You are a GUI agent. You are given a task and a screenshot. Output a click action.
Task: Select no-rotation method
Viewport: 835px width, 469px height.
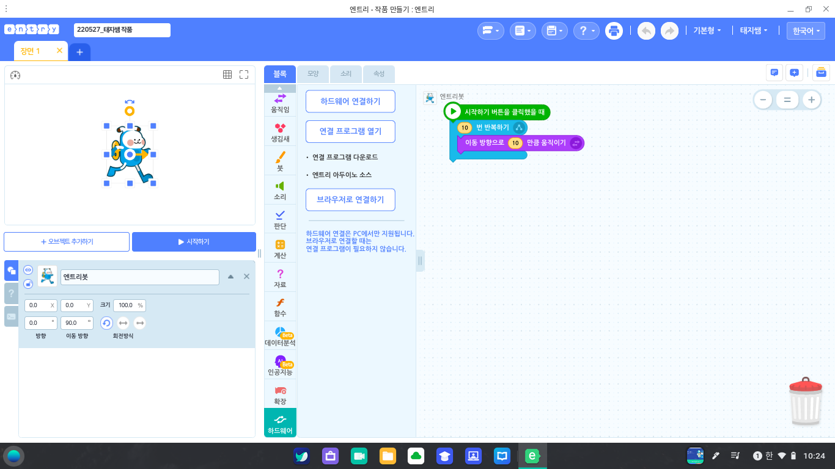tap(140, 323)
